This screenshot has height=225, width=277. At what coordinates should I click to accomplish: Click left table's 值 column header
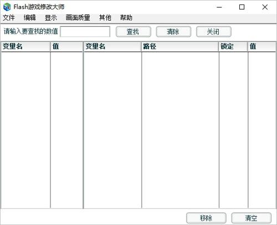pos(66,47)
